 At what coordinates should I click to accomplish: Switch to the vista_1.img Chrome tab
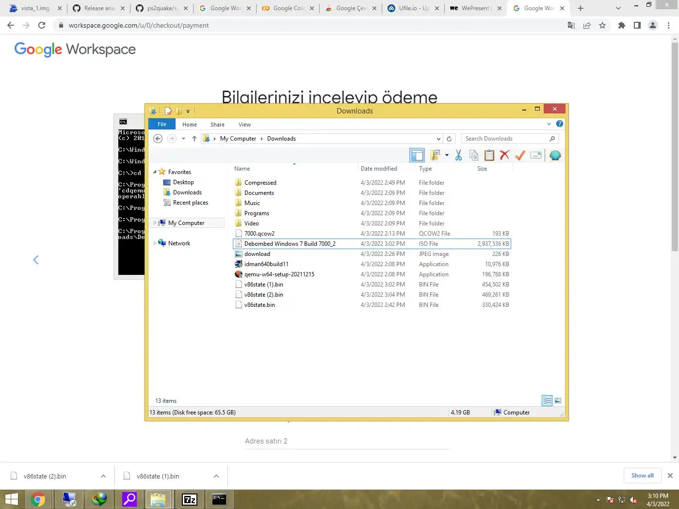[35, 8]
